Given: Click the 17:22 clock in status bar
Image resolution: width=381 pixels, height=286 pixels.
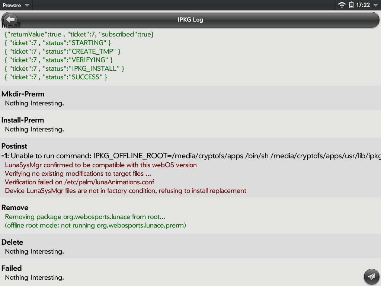Looking at the screenshot, I should 363,5.
